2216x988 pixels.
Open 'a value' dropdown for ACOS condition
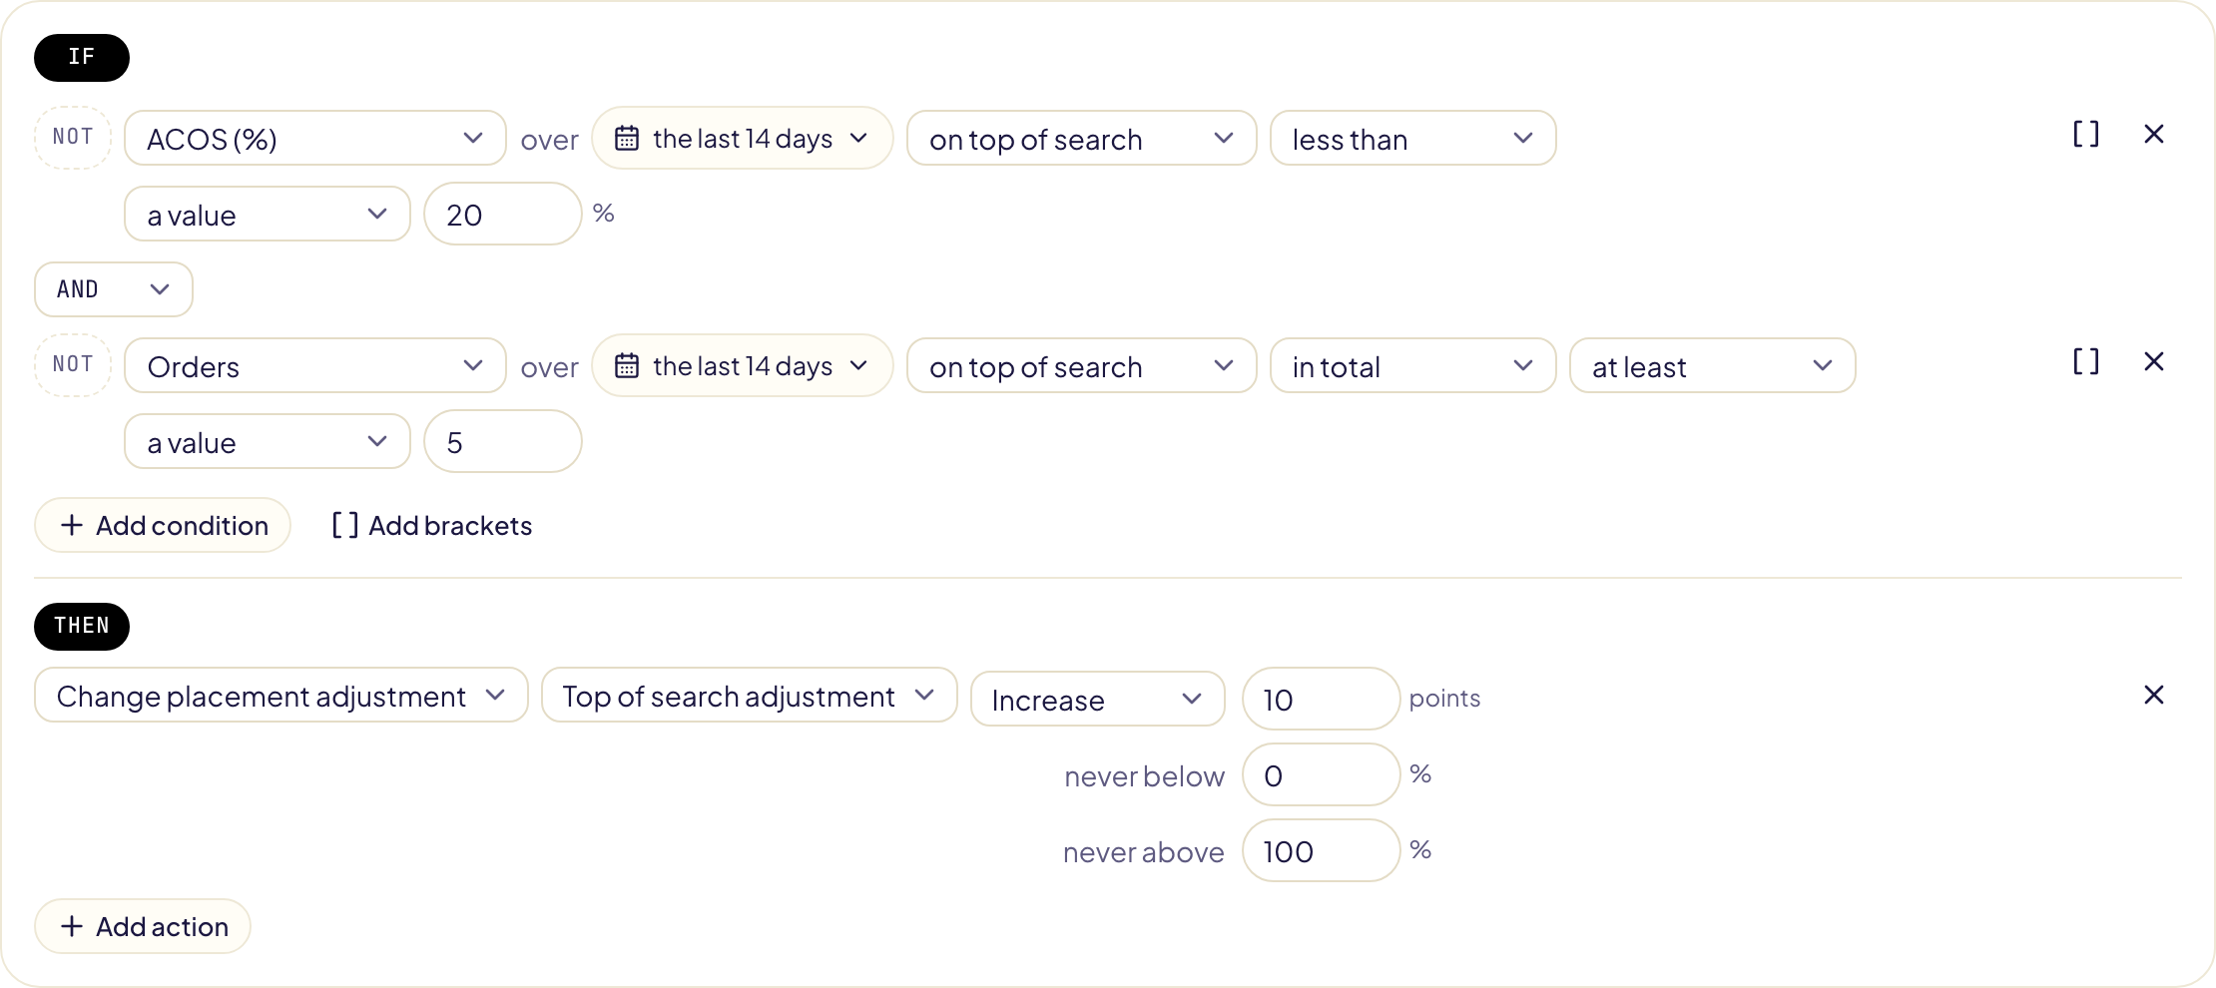coord(268,215)
